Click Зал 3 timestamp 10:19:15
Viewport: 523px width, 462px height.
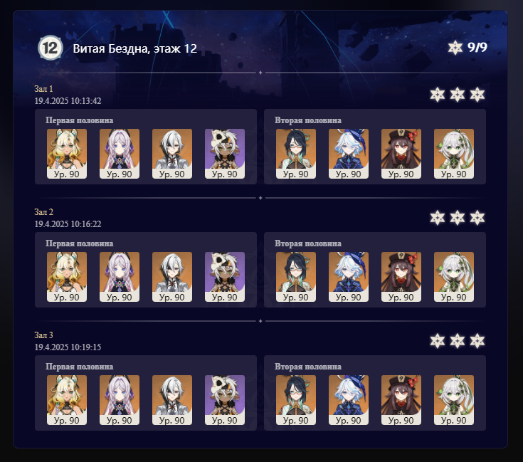pyautogui.click(x=68, y=347)
